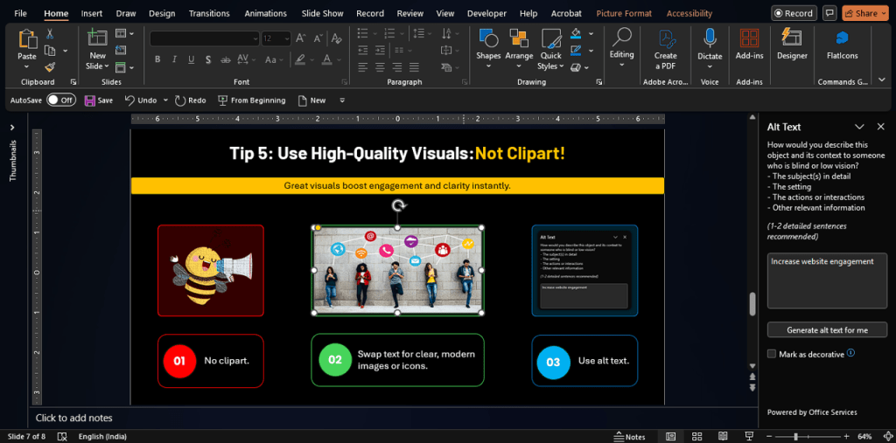Click the Save icon in Quick Access toolbar

point(90,100)
